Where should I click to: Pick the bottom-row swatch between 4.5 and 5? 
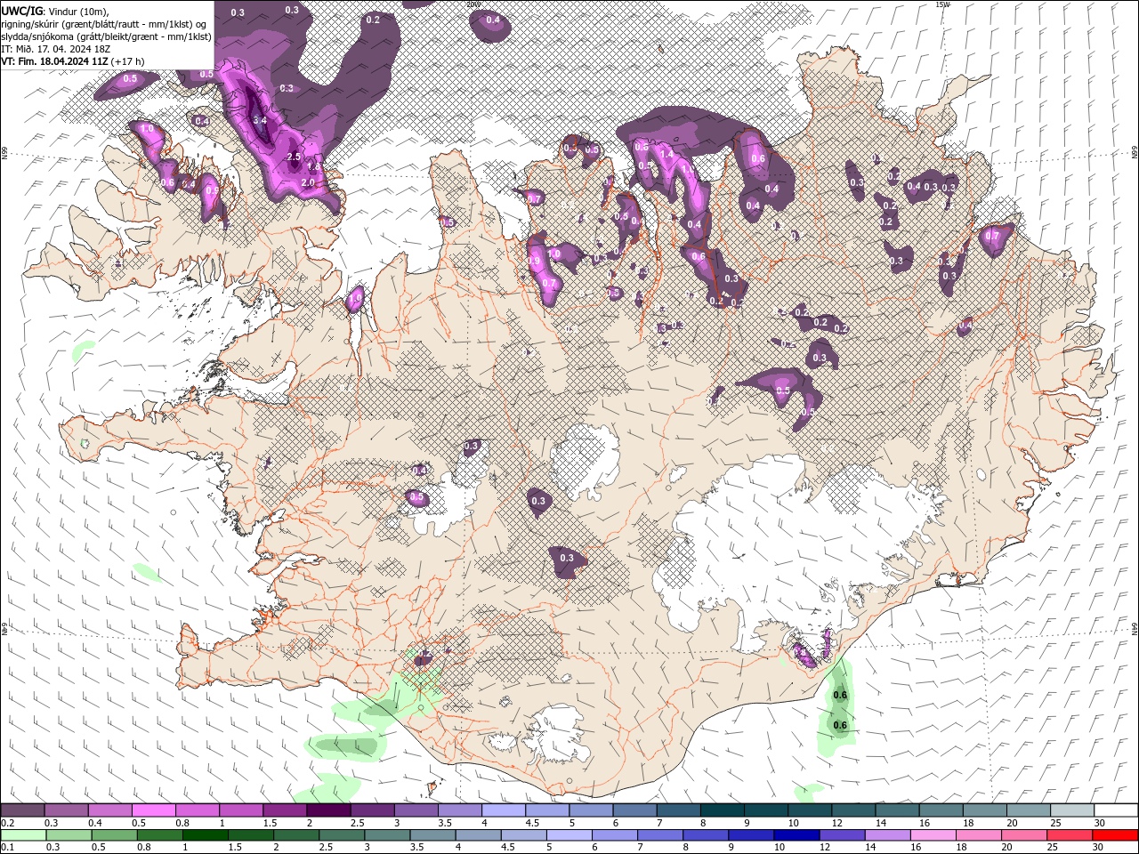click(x=525, y=835)
